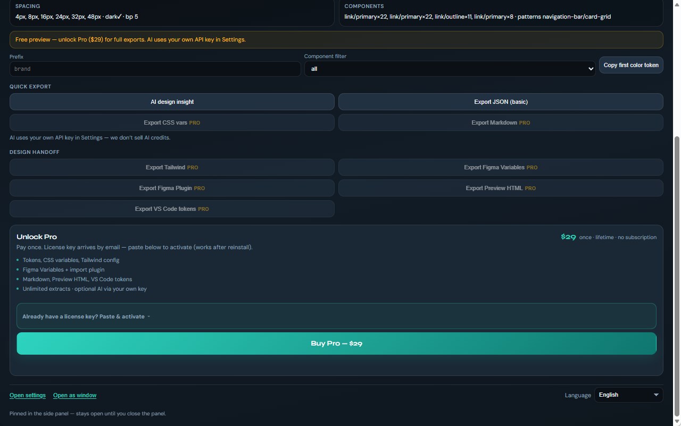681x426 pixels.
Task: Click the 'Buy Pro — $29' button
Action: [336, 343]
